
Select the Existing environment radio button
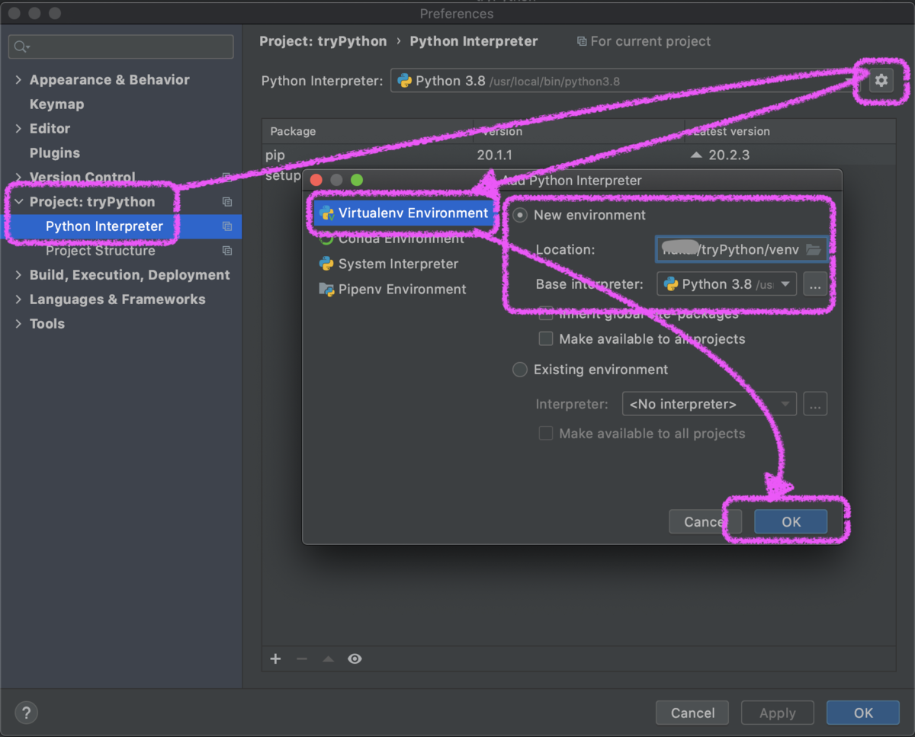coord(520,370)
